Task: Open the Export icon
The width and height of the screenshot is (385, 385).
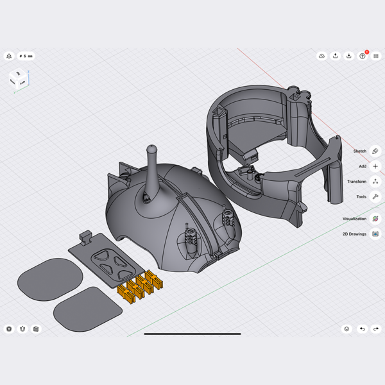Action: click(335, 56)
